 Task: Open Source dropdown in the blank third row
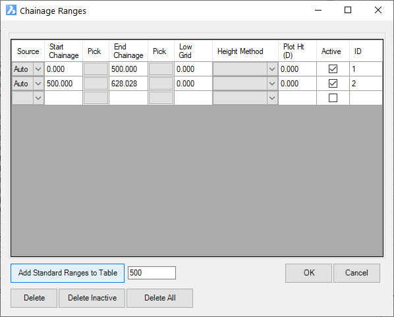point(38,98)
